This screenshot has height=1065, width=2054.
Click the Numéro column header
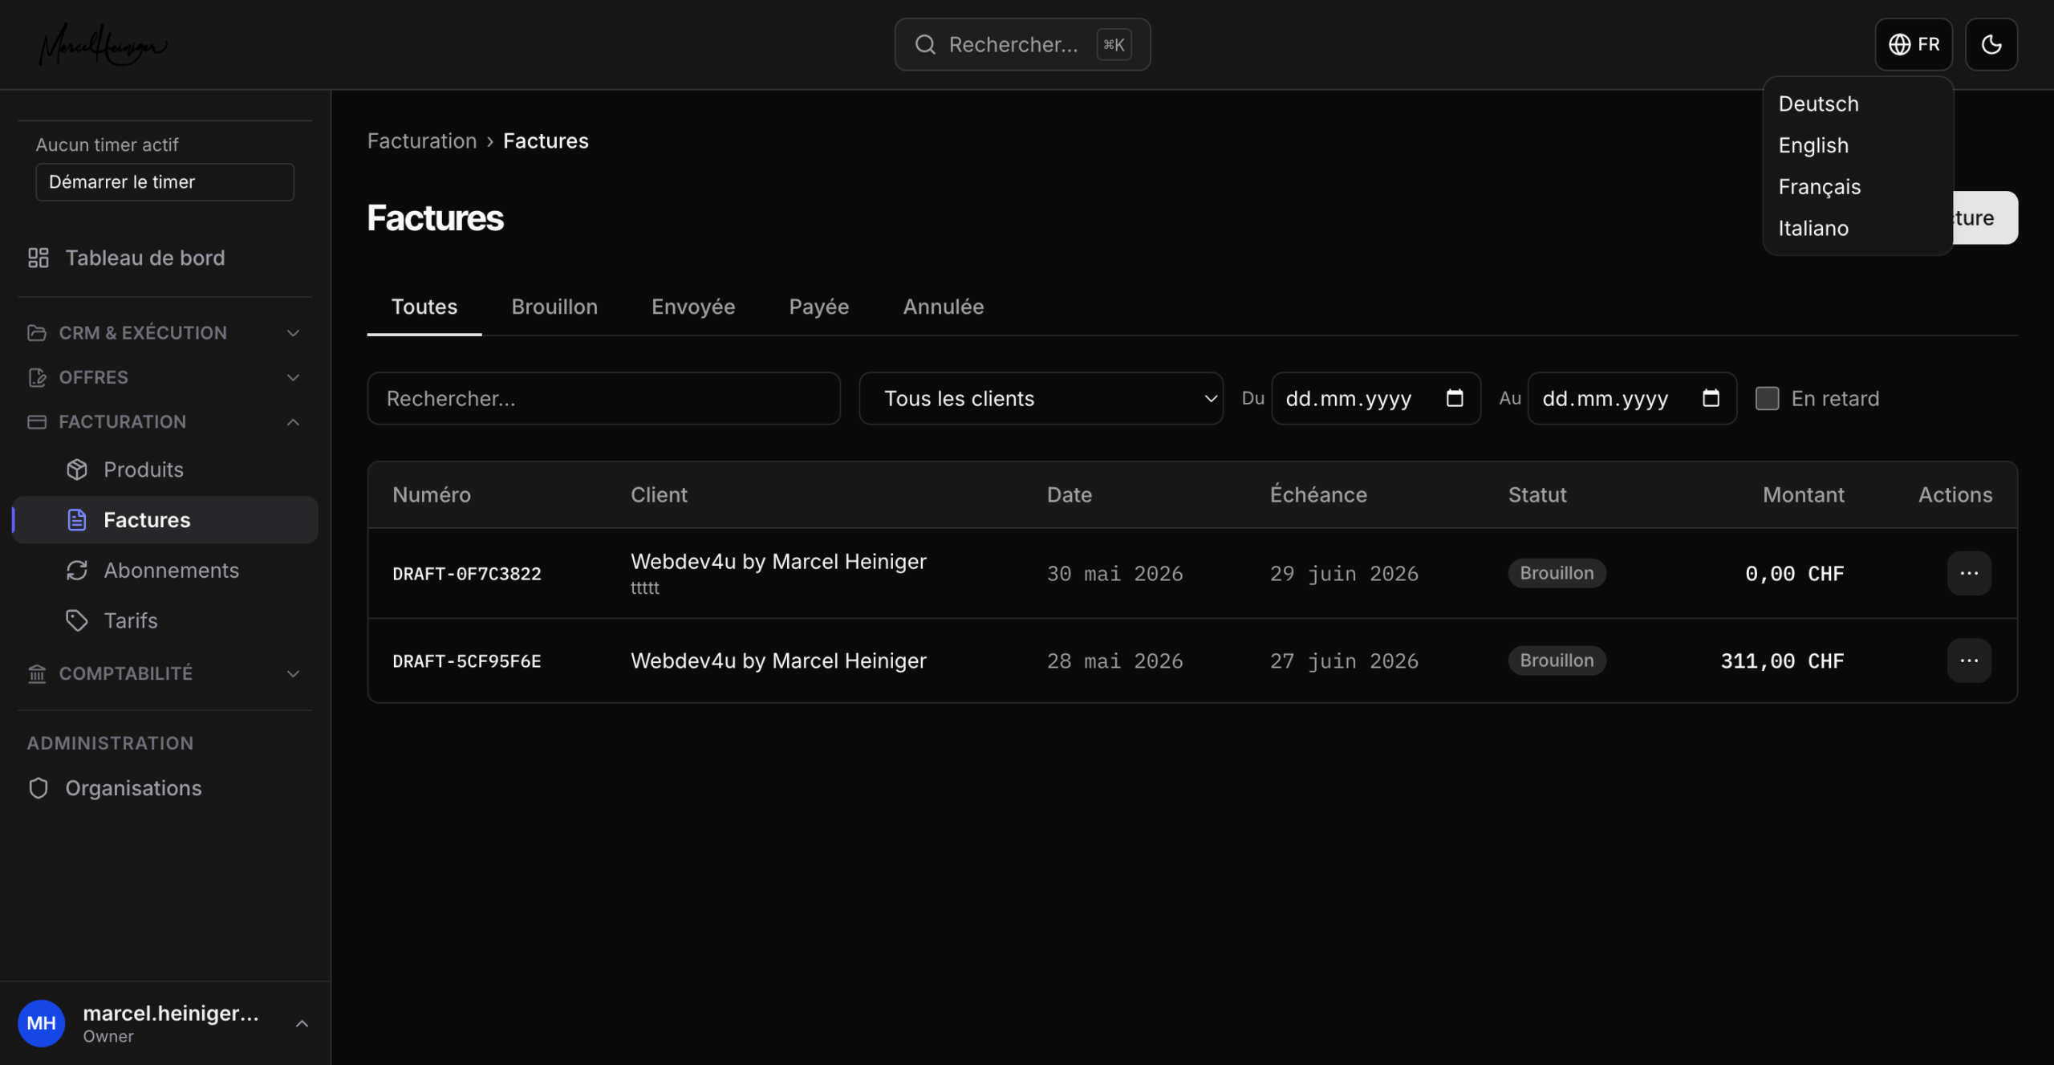(x=432, y=495)
